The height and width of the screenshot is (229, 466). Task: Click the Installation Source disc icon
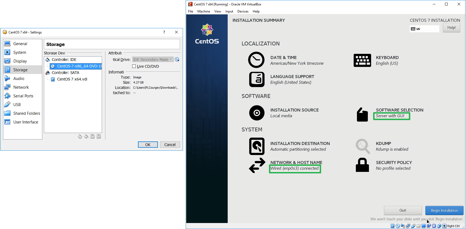pyautogui.click(x=257, y=113)
